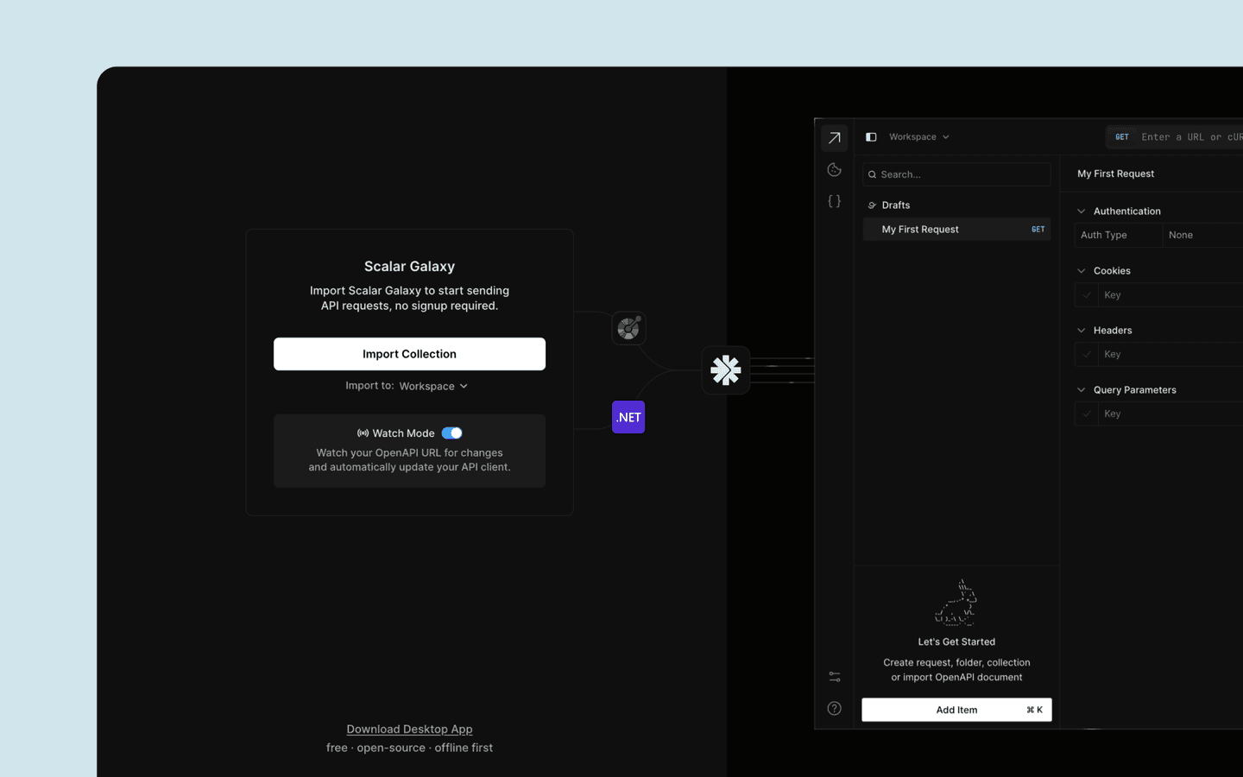Collapse the Authentication section
The image size is (1243, 777).
(1081, 212)
